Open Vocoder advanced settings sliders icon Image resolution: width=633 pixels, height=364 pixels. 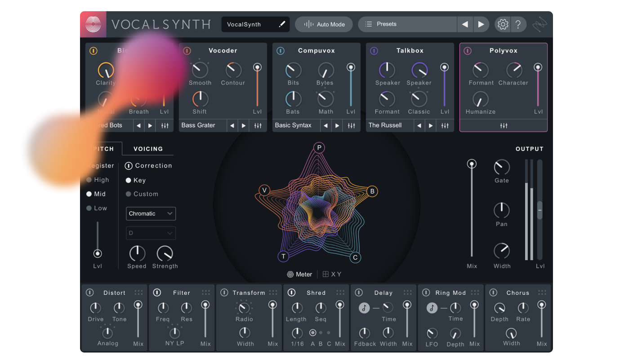(258, 125)
